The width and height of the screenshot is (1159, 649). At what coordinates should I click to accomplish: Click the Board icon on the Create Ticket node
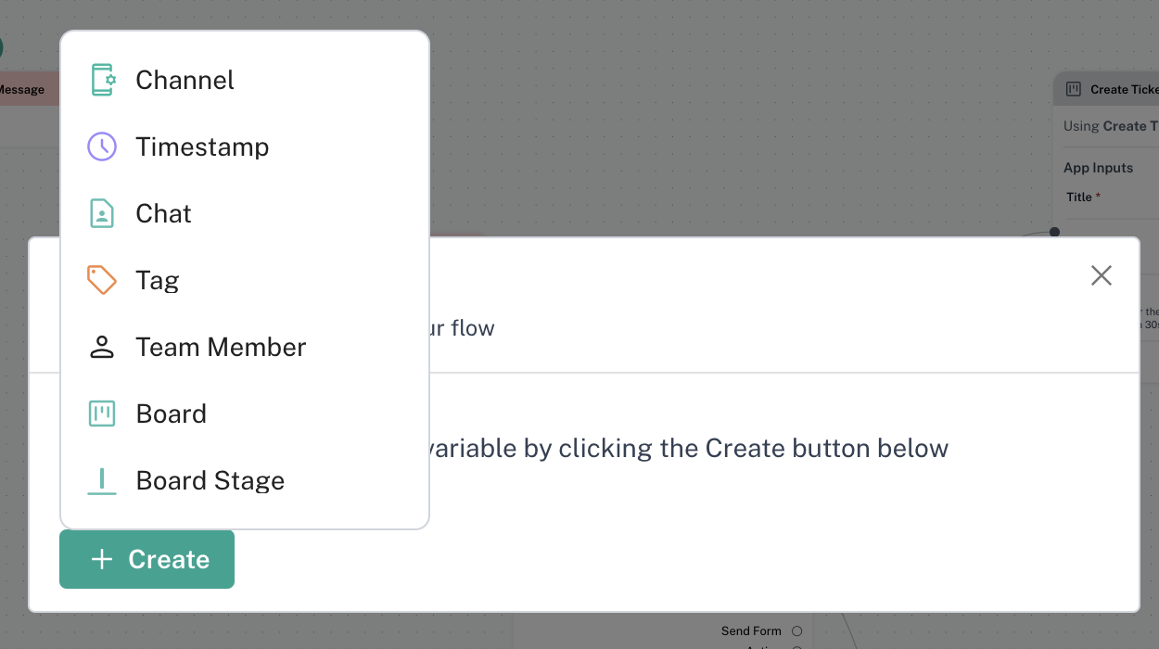tap(1073, 88)
